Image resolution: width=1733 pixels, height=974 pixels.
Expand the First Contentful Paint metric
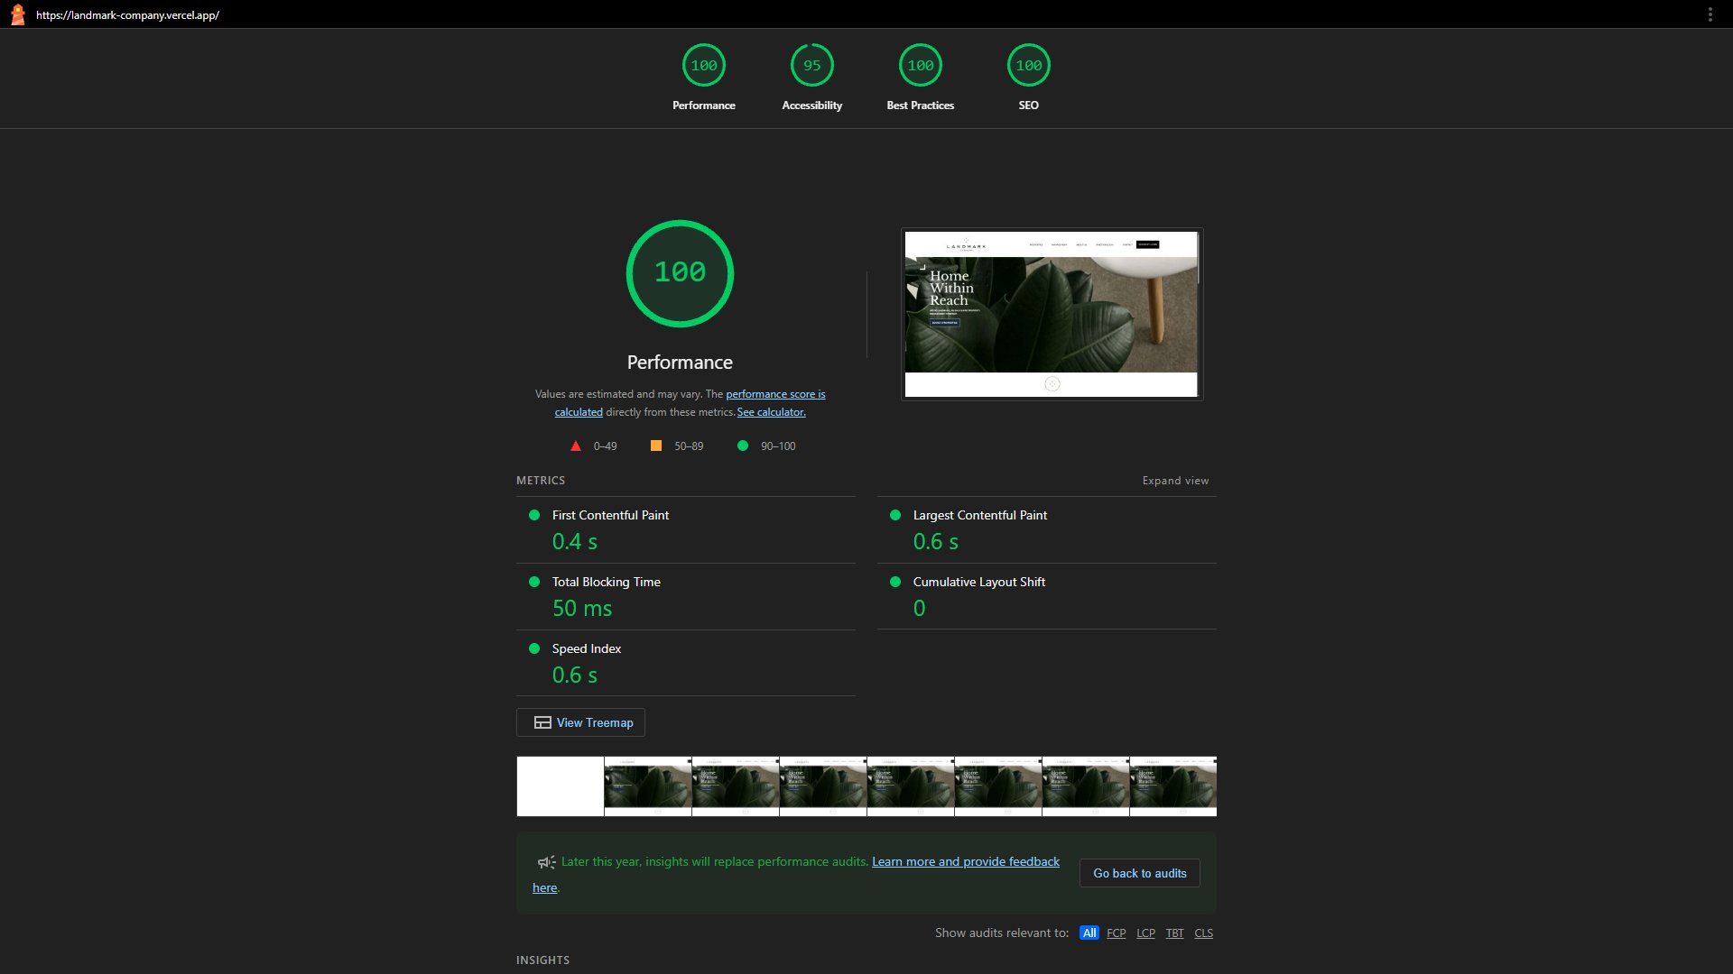(x=610, y=515)
